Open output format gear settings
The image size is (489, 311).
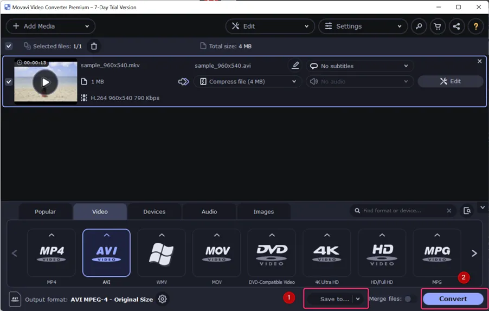[x=162, y=299]
